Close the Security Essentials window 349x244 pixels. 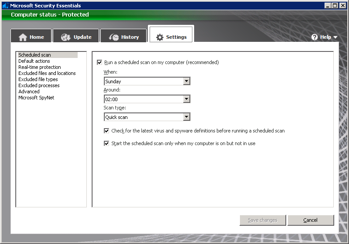pos(343,6)
